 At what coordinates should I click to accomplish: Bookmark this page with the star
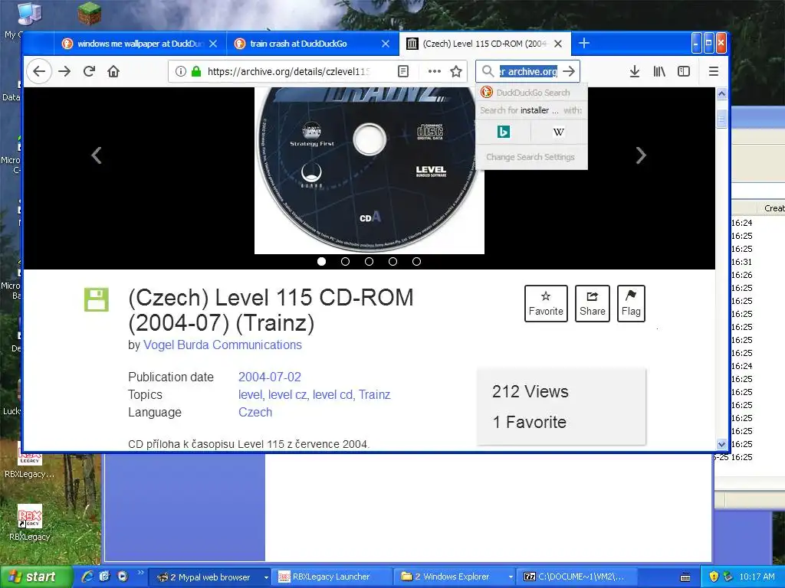(455, 71)
